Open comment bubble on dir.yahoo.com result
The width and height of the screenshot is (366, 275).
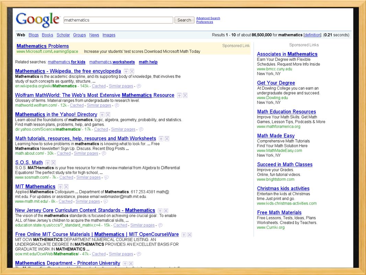pyautogui.click(x=141, y=129)
